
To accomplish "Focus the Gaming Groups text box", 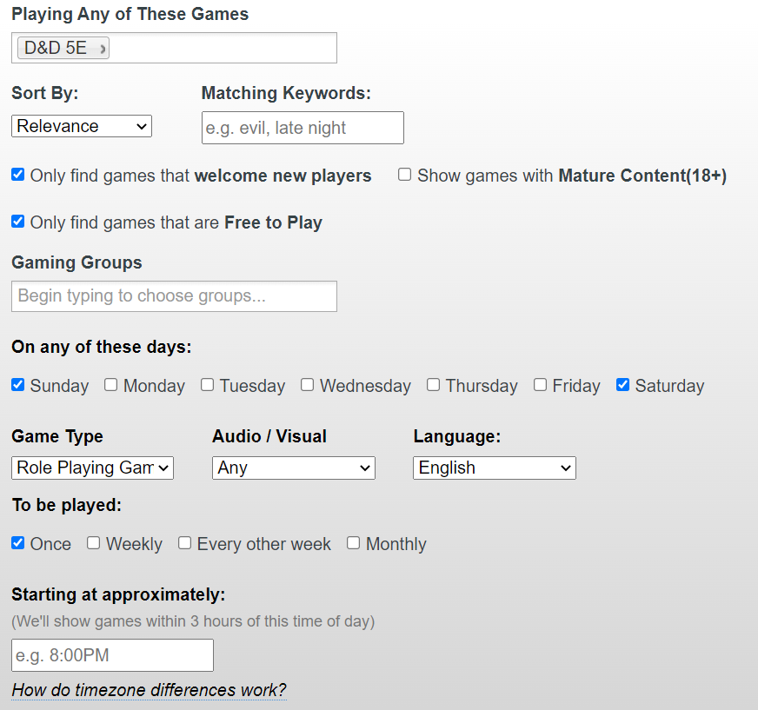I will (174, 296).
